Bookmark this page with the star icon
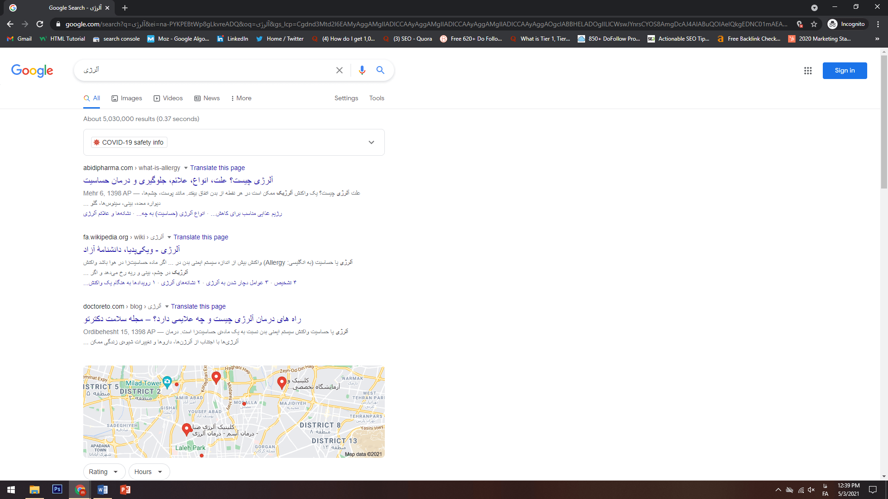The image size is (888, 499). [x=814, y=24]
